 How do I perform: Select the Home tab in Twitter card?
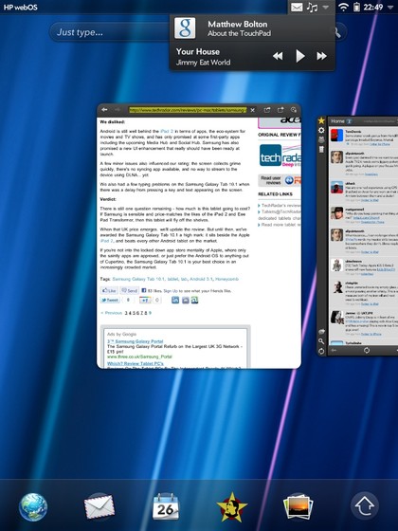(337, 121)
